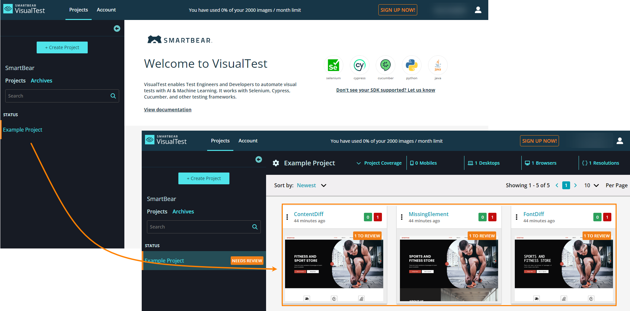
Task: Open the MissingElement three-dot menu
Action: (x=402, y=217)
